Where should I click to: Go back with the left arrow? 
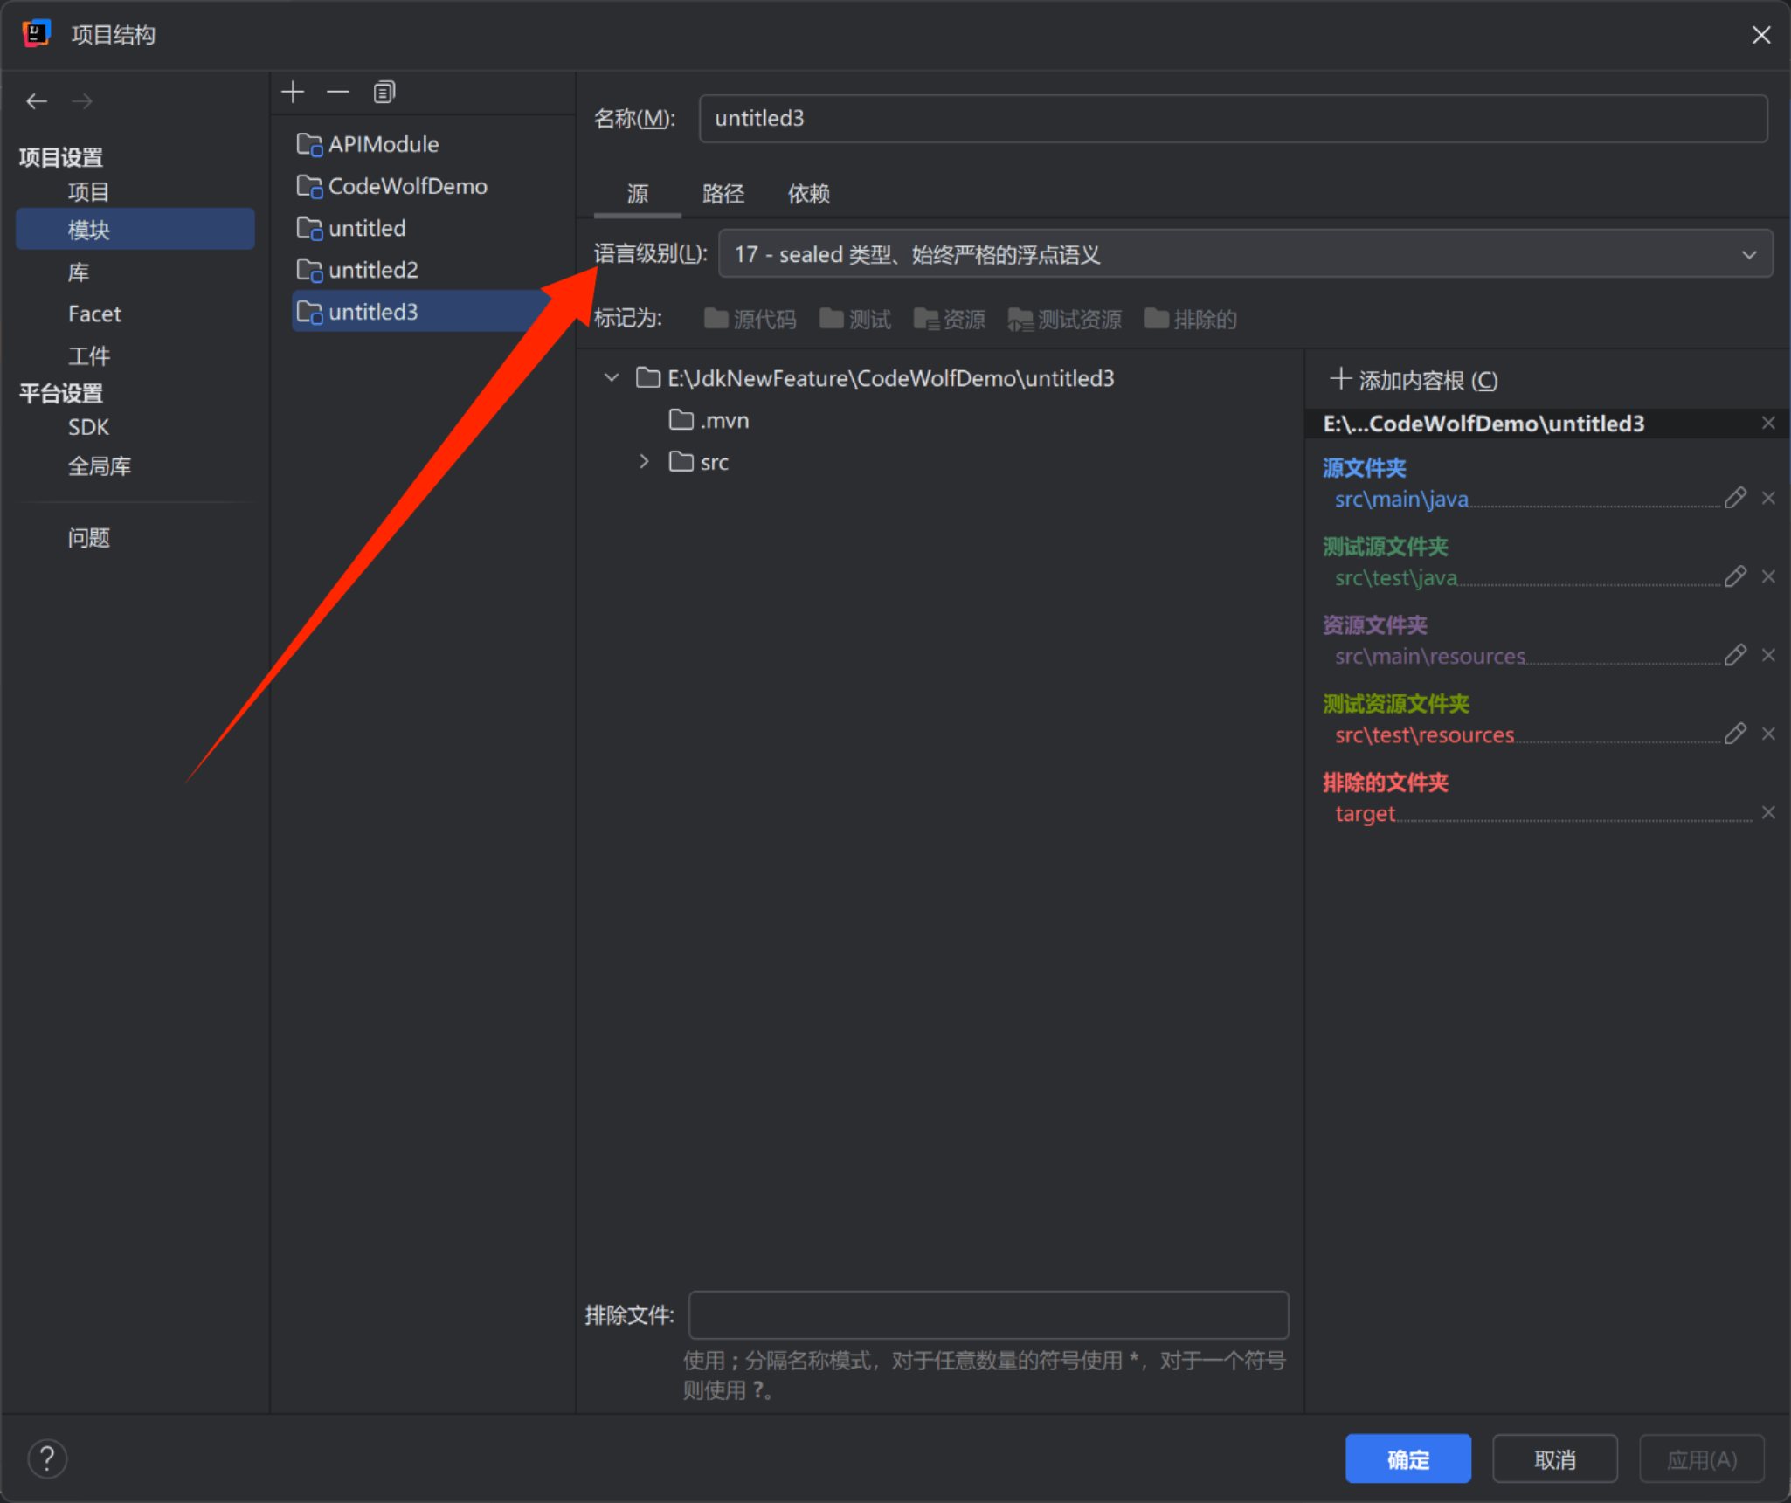point(37,101)
